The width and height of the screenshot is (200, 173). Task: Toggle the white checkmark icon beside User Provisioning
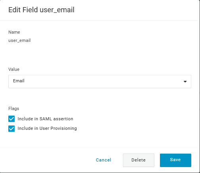(12, 129)
